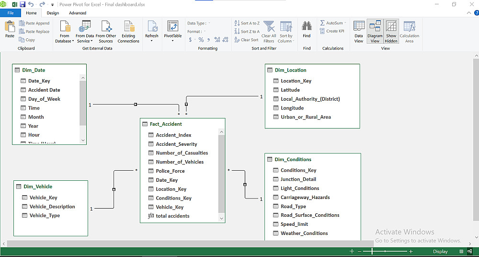Apply percent format
The image size is (479, 257).
201,40
